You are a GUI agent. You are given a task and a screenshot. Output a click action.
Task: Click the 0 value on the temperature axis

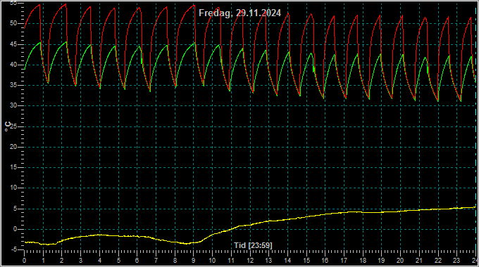(15, 229)
